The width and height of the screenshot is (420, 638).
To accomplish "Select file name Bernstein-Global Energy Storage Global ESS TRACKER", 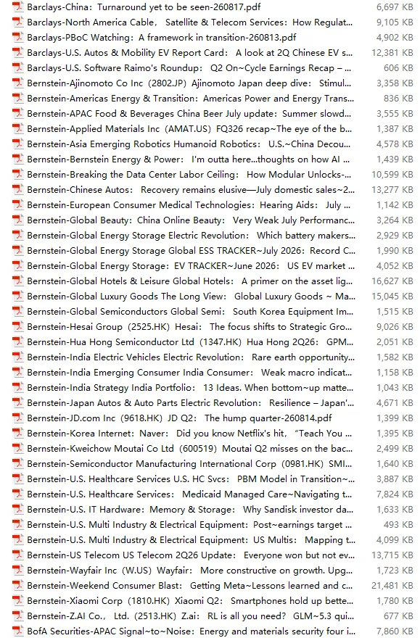I will (x=191, y=250).
